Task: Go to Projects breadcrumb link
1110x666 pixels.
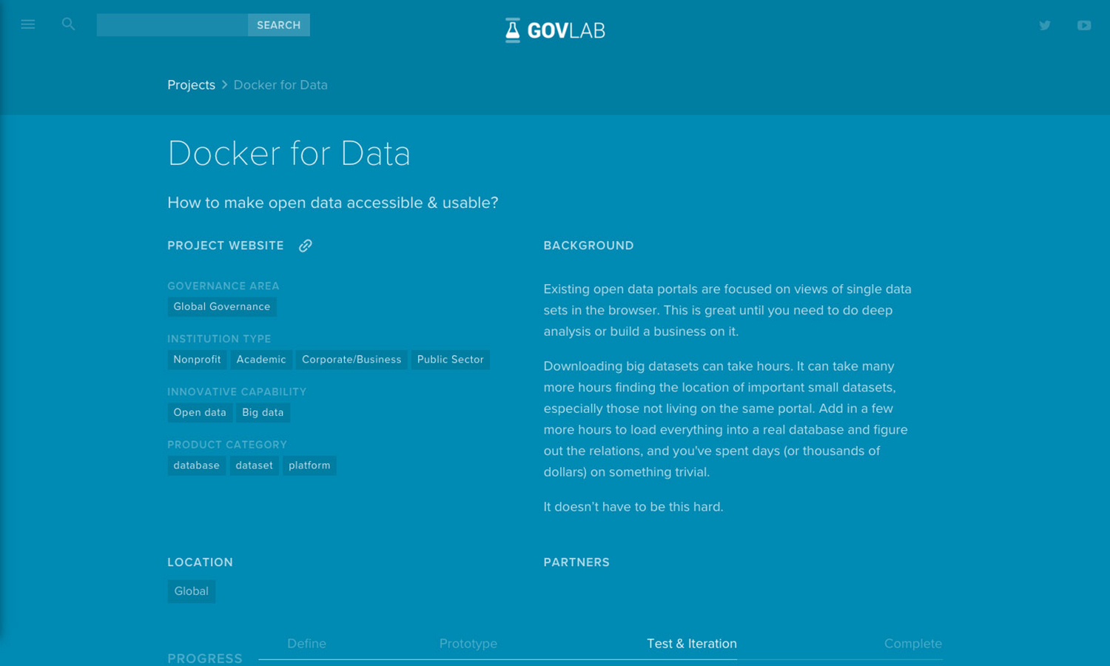Action: (191, 85)
